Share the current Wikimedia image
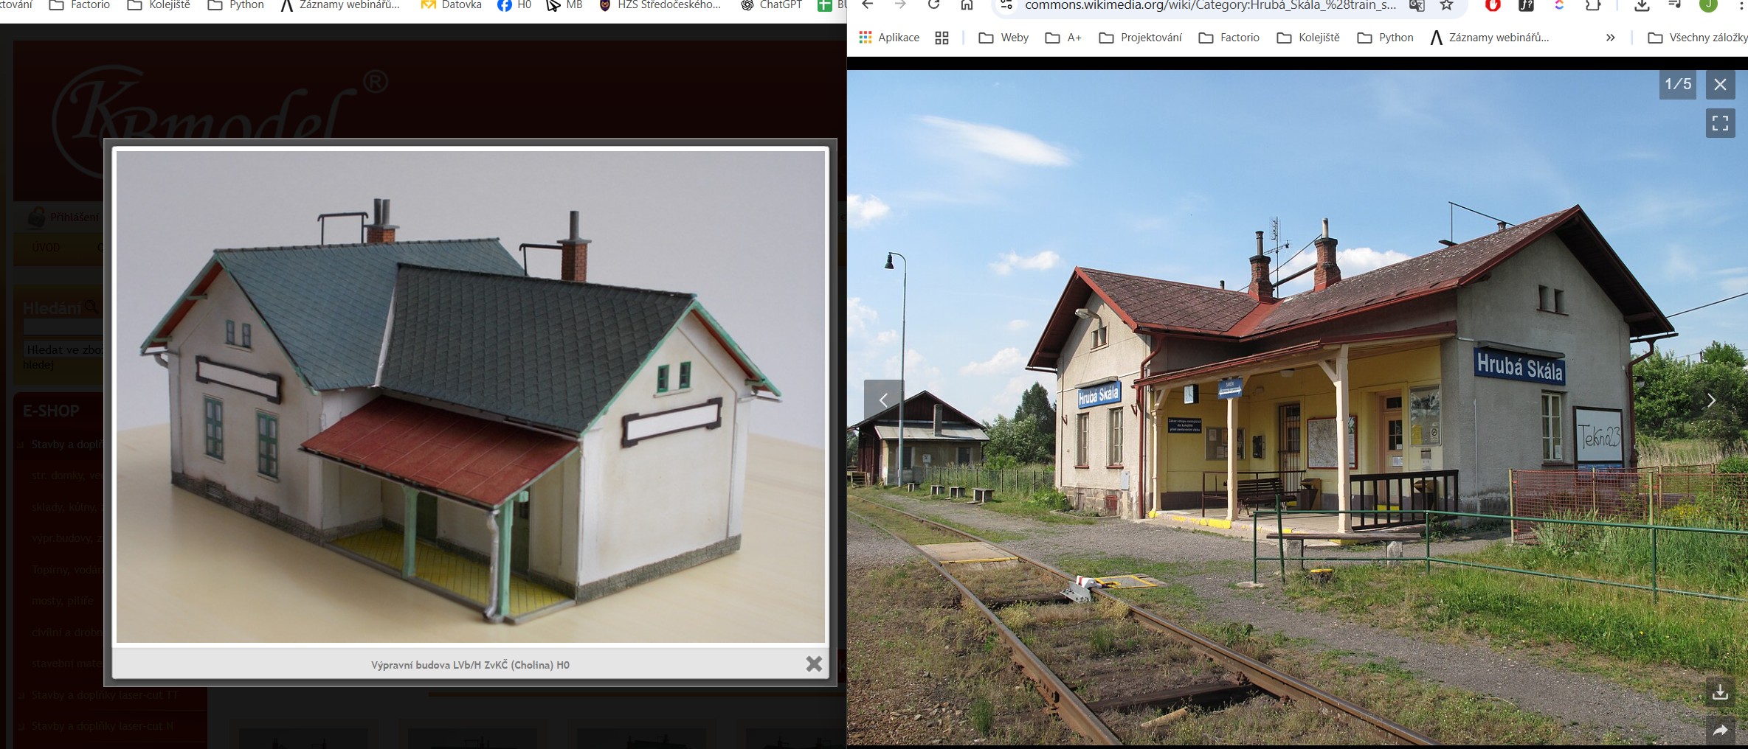1748x749 pixels. point(1720,730)
